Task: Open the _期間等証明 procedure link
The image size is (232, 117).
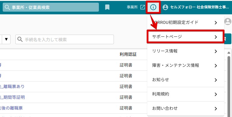Action: point(12,97)
